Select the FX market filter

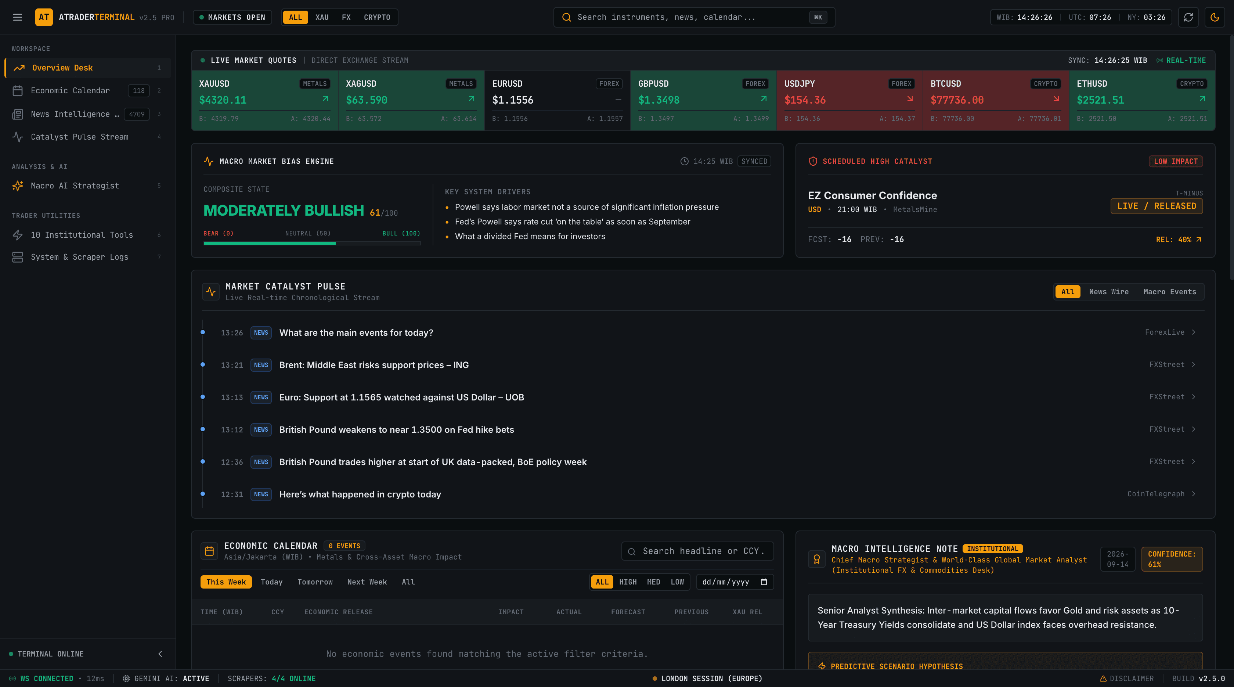click(x=346, y=17)
